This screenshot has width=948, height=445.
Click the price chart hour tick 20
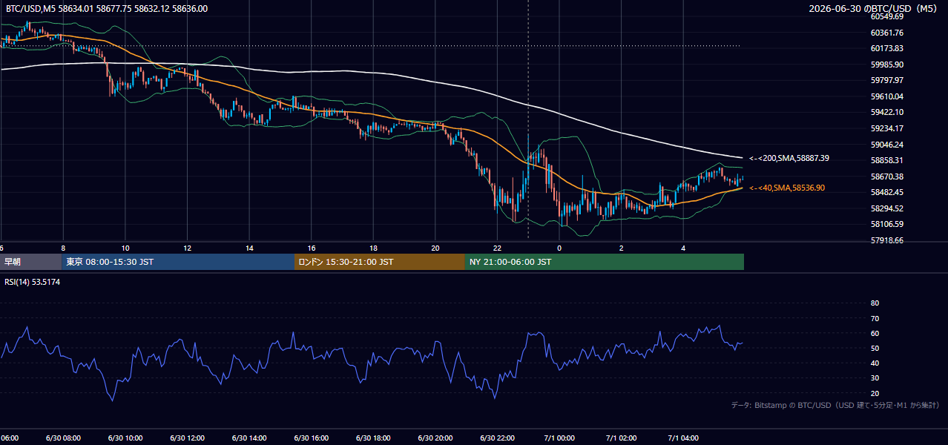pos(435,248)
